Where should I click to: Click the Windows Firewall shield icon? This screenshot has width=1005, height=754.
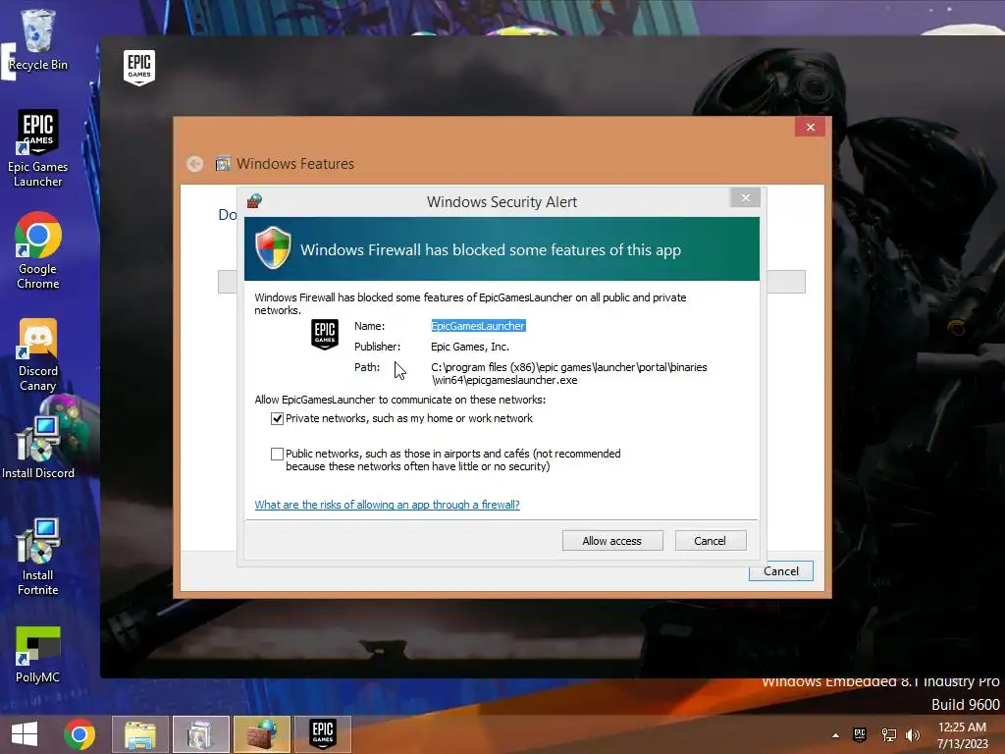[x=273, y=247]
